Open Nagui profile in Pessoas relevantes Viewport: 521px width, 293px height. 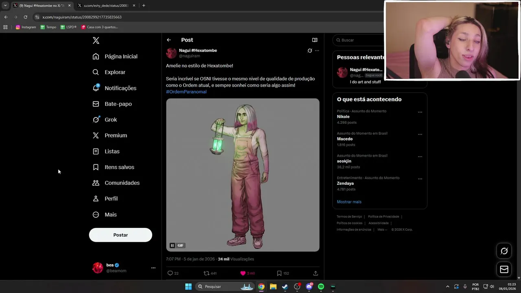[366, 70]
